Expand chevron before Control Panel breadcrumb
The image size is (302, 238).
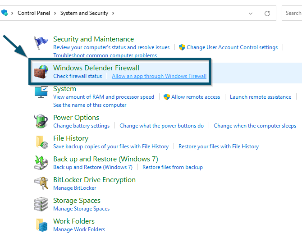(12, 13)
